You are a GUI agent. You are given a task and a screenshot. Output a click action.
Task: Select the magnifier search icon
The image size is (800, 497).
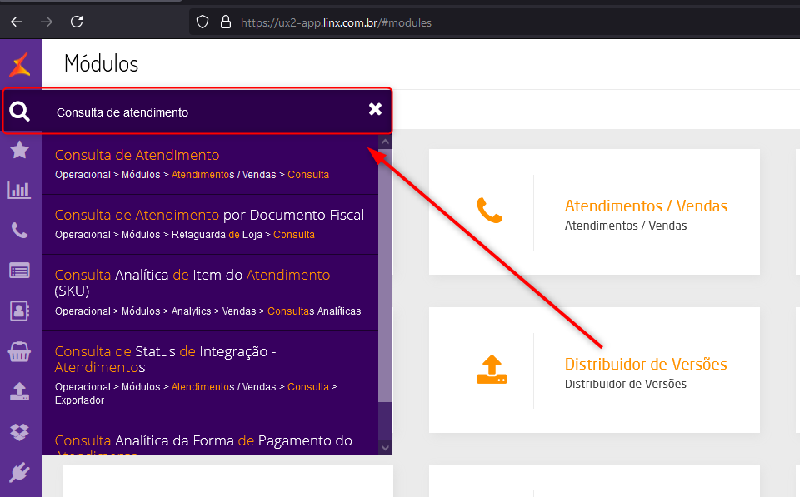tap(20, 110)
